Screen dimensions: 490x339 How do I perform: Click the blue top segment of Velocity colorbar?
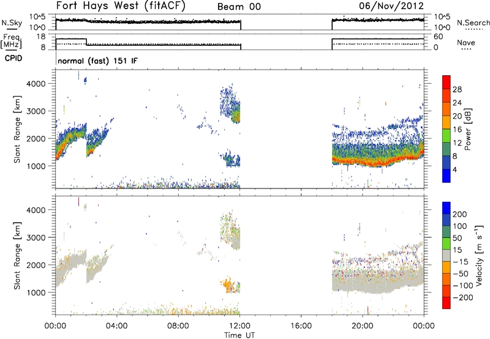[x=447, y=208]
